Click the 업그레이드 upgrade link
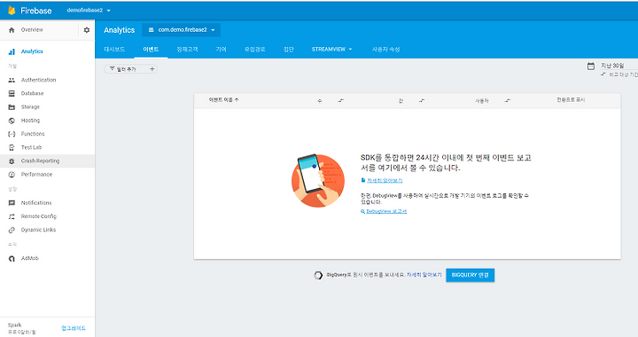 click(x=74, y=328)
